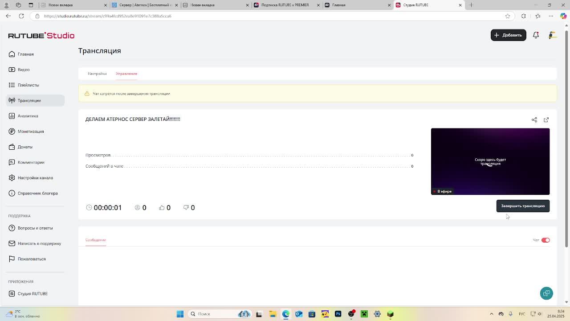The width and height of the screenshot is (570, 321).
Task: Open stream in new window icon
Action: pos(546,120)
